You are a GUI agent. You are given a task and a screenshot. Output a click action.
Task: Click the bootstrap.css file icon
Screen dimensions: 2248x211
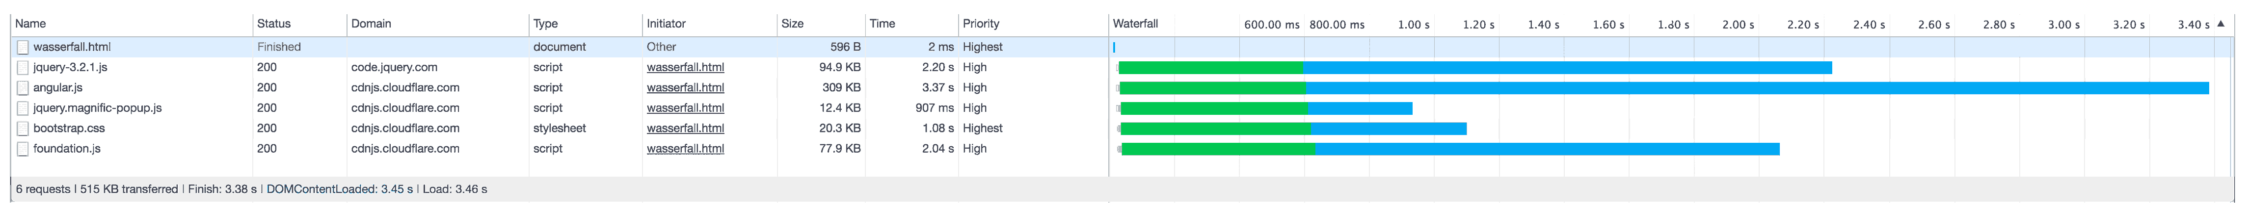(x=23, y=128)
